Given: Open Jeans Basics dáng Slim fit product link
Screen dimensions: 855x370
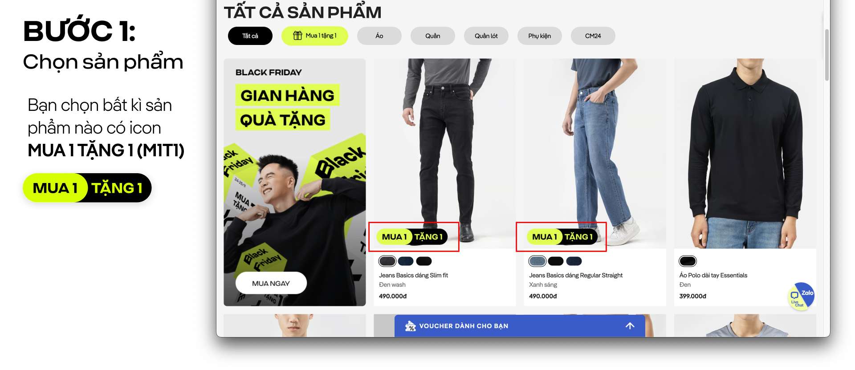Looking at the screenshot, I should pos(414,275).
